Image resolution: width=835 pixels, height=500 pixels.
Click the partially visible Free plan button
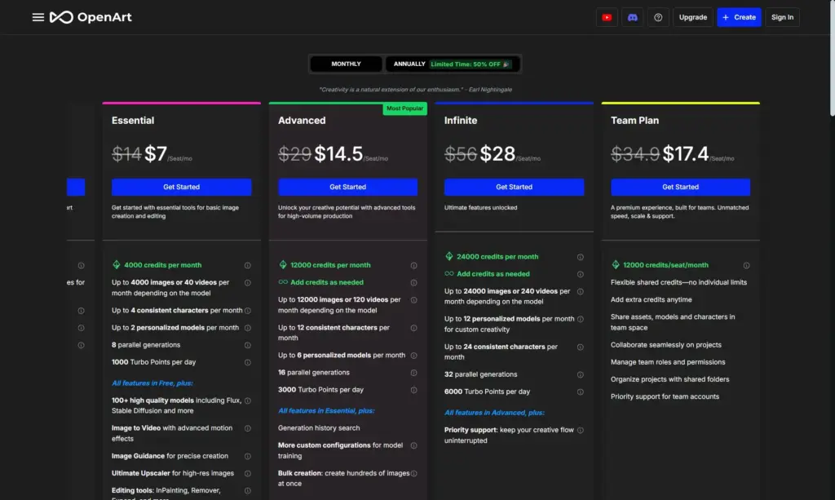point(76,187)
